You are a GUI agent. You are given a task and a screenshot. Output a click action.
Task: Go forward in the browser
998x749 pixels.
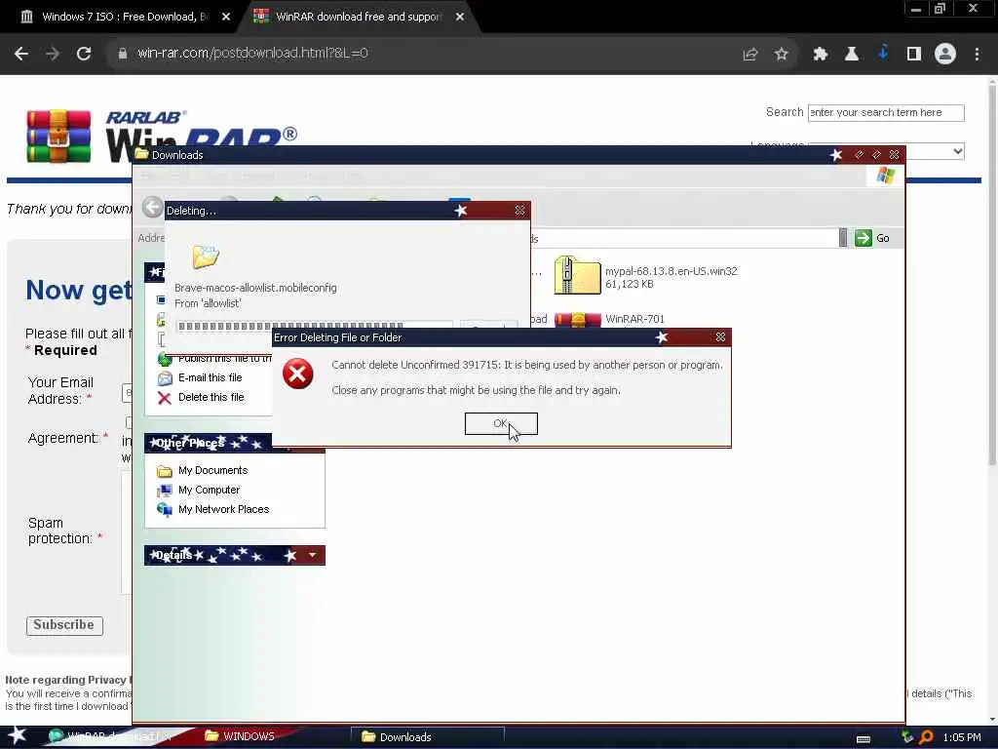click(x=53, y=54)
